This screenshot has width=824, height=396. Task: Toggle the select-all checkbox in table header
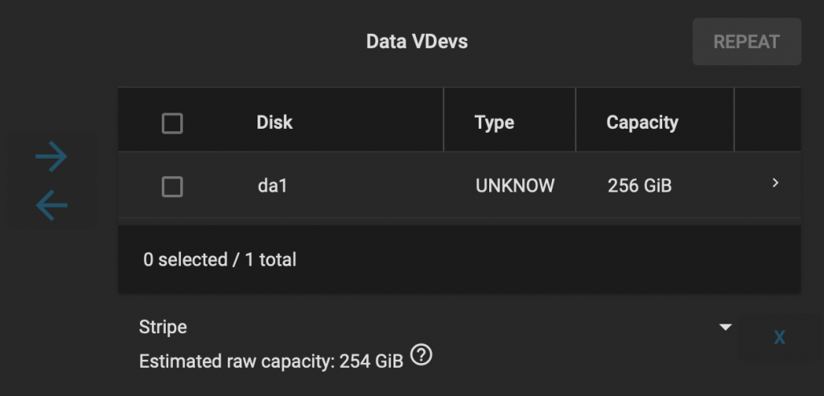coord(172,124)
